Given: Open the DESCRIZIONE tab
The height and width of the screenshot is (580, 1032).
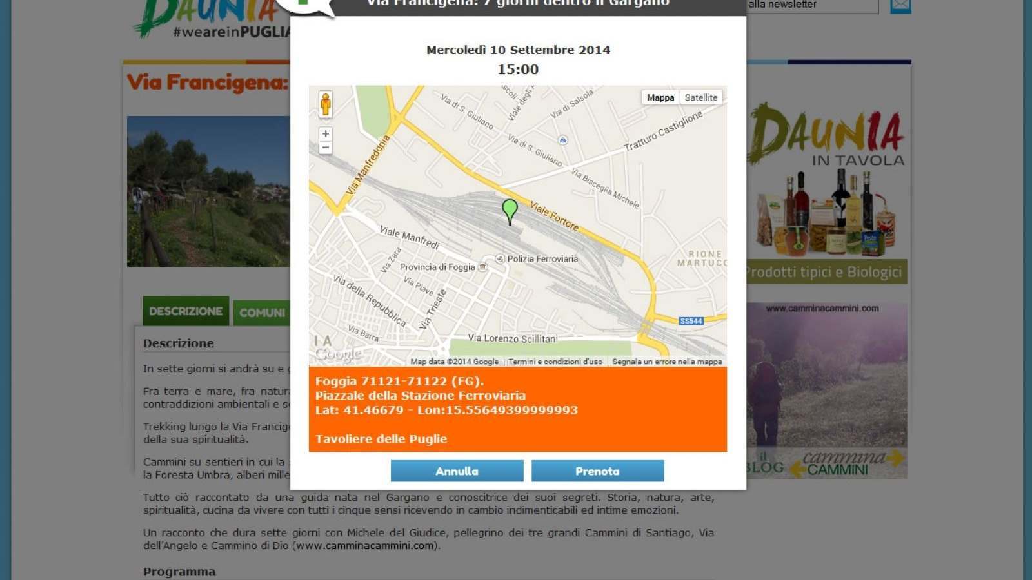Looking at the screenshot, I should 186,311.
